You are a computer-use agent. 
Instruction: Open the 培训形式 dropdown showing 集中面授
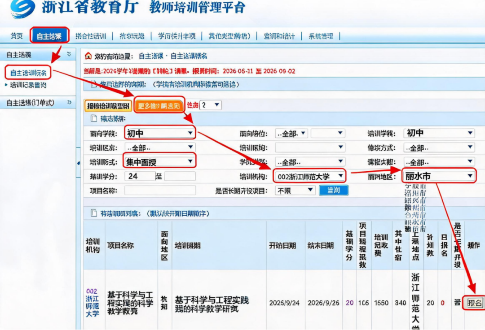click(x=159, y=161)
